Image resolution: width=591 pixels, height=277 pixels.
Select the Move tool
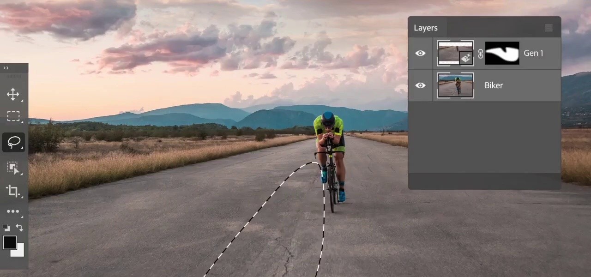[x=13, y=95]
